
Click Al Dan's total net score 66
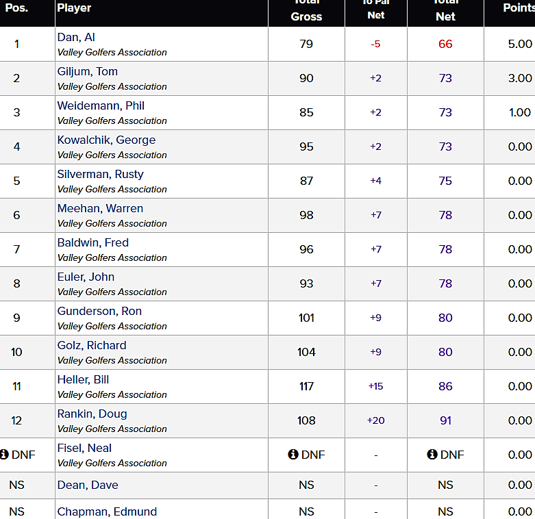[445, 44]
